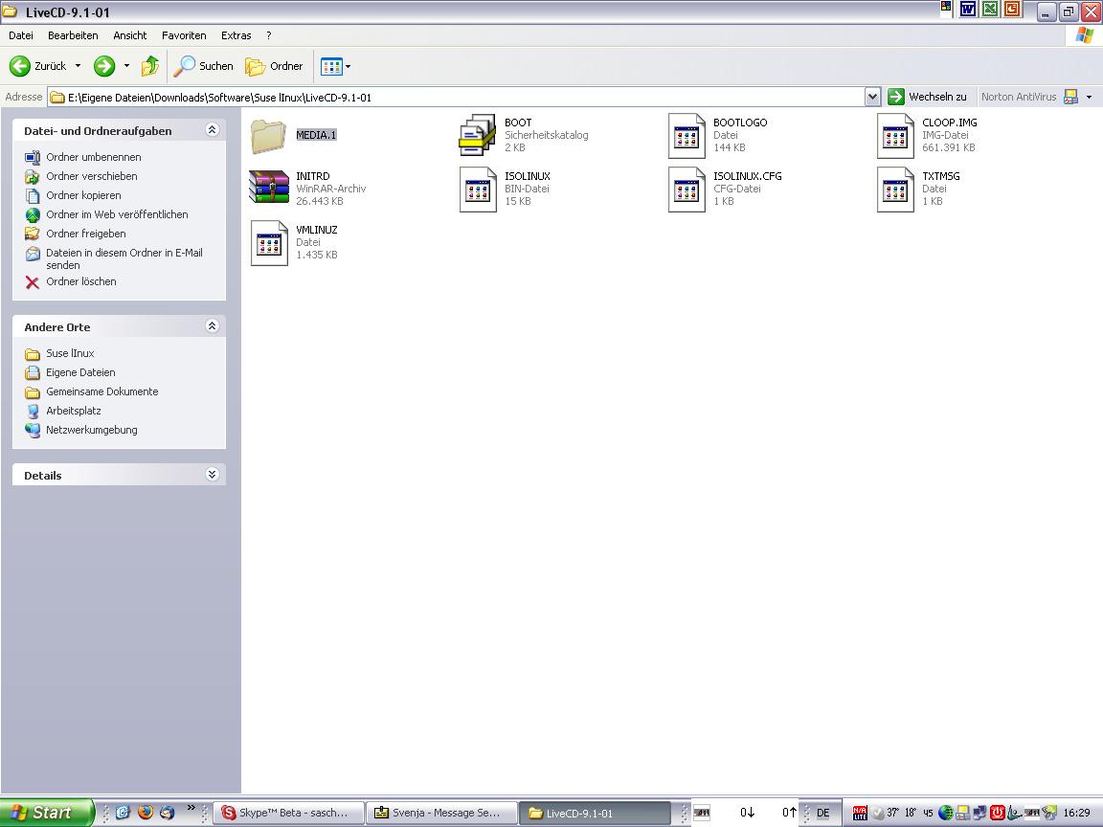Click the blue quick launch icon beside Start
The image size is (1103, 827).
click(124, 813)
